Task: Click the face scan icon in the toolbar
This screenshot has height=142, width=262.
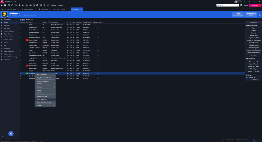Action: tap(41, 5)
